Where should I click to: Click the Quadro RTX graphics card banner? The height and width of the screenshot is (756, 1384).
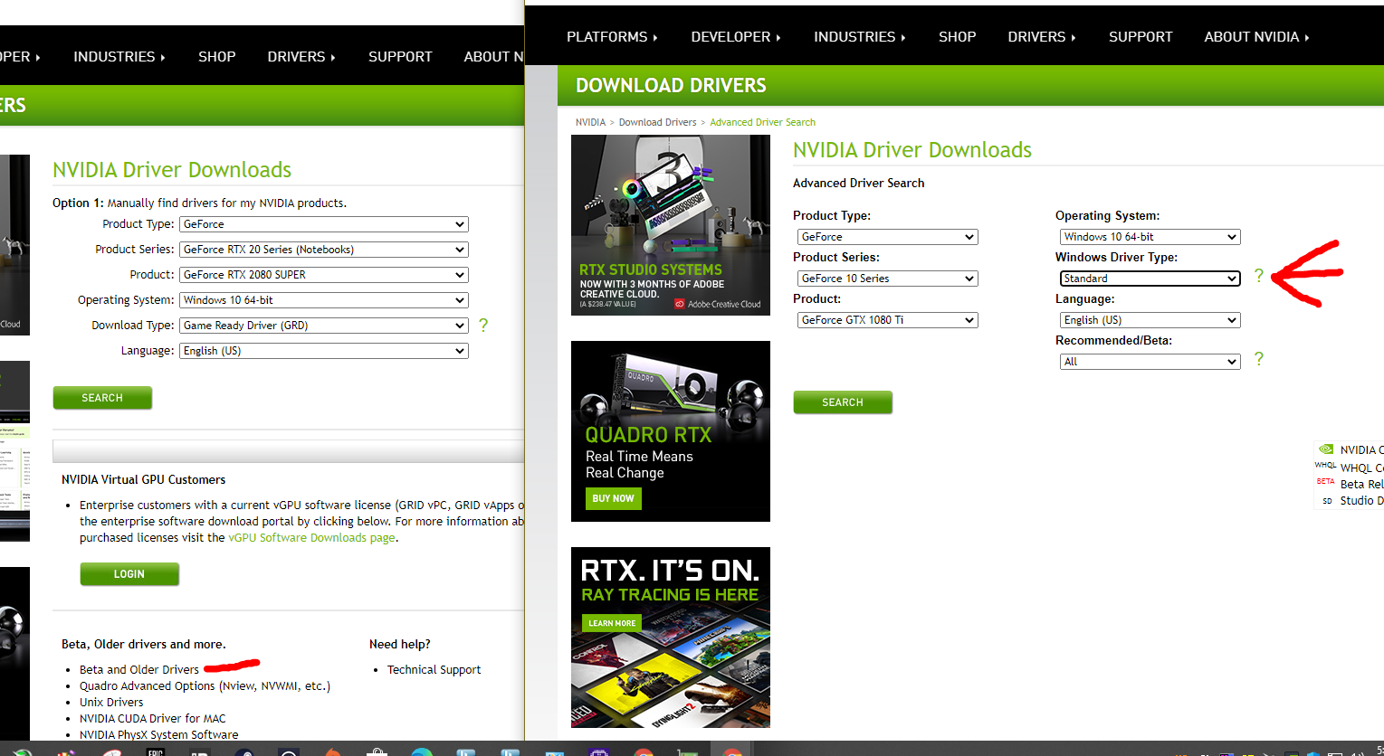671,431
